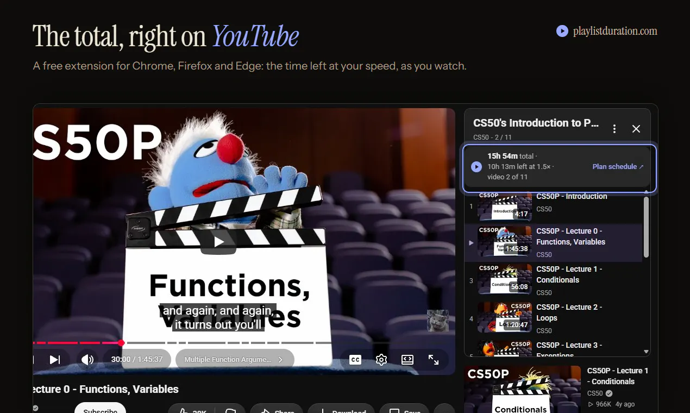Switch to theater mode
Screen dimensions: 690x413
[x=407, y=360]
